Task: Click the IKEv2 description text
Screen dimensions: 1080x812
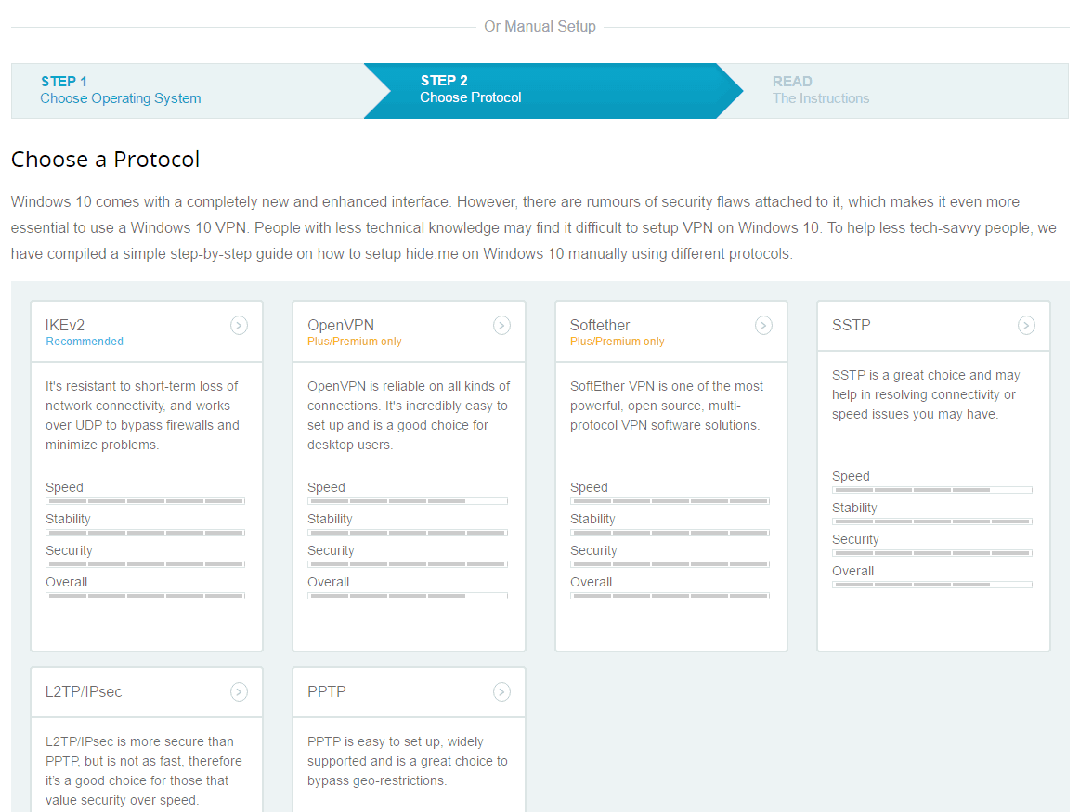Action: point(143,415)
